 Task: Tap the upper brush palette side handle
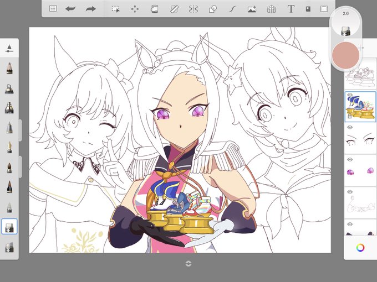pos(20,130)
